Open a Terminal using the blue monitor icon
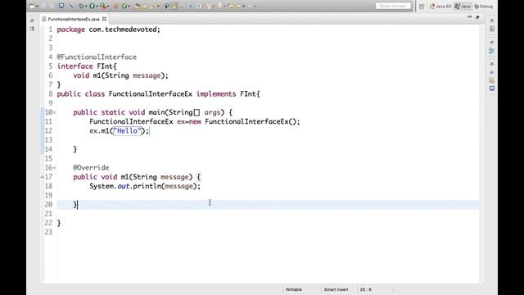 point(61,6)
